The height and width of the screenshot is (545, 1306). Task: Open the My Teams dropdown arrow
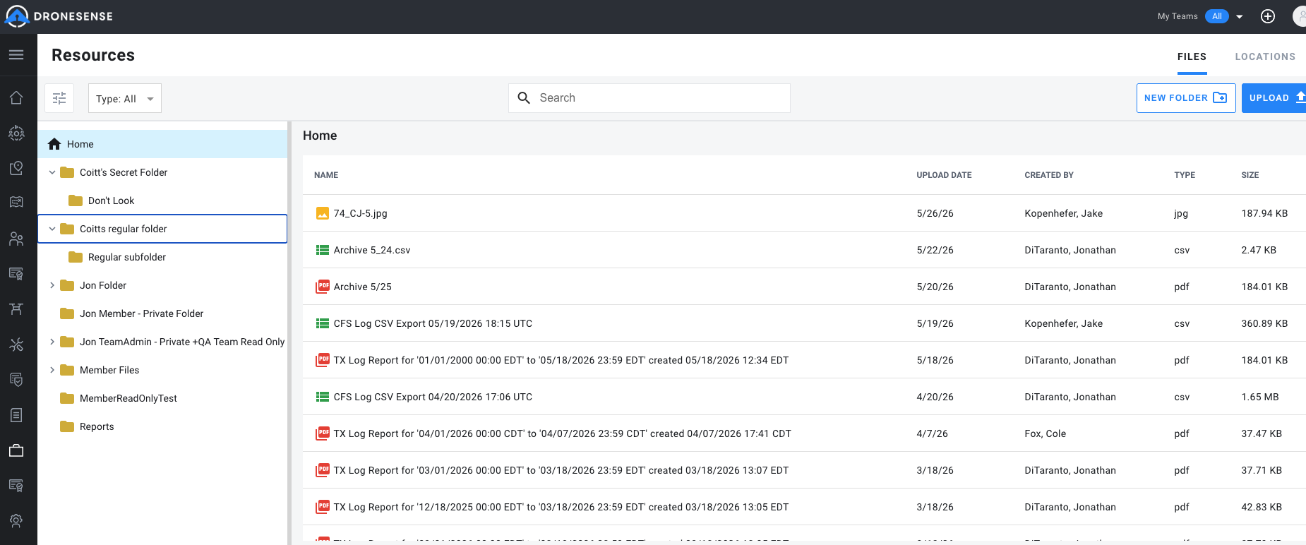point(1240,16)
